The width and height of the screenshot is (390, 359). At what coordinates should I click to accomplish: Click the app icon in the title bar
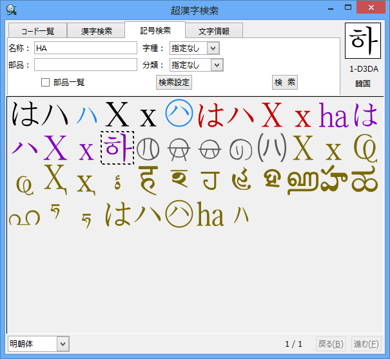pyautogui.click(x=11, y=8)
